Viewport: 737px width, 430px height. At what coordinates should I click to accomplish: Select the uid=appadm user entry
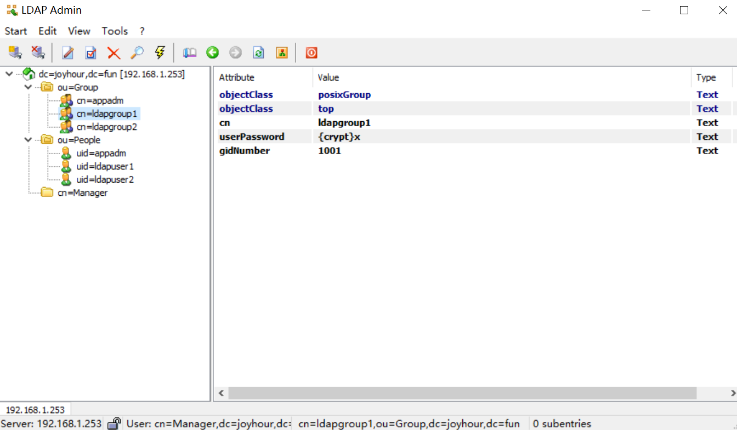pyautogui.click(x=101, y=153)
